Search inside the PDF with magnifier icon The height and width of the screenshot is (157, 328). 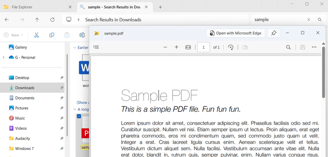(x=289, y=47)
